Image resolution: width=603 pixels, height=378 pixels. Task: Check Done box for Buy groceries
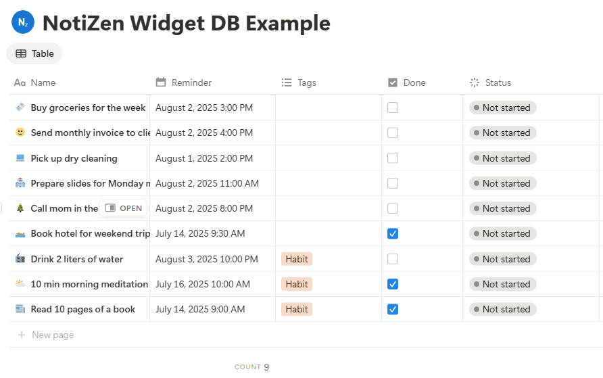(393, 108)
